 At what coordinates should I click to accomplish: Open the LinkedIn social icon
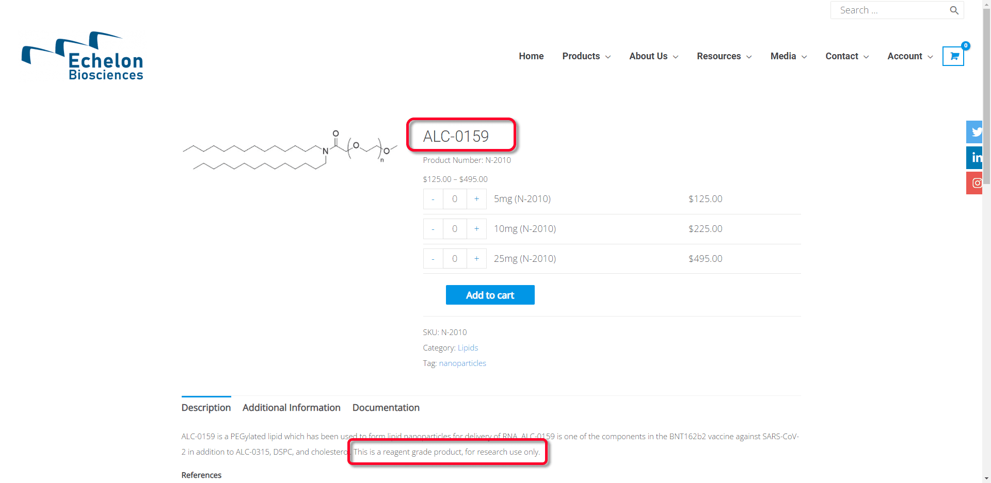974,157
